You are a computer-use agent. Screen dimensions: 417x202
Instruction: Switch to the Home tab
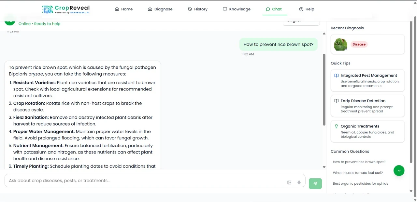tap(124, 9)
